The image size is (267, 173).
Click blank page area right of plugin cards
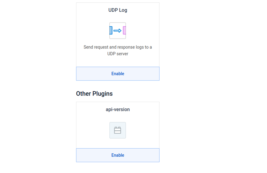[213, 85]
